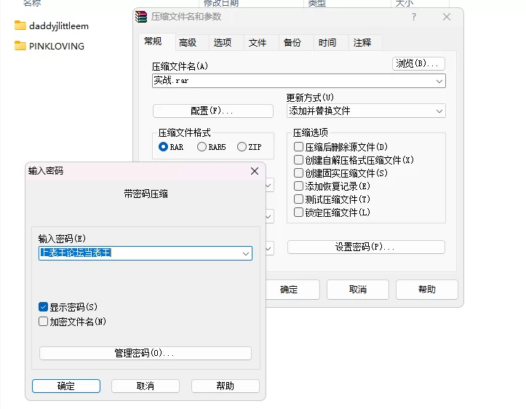Image resolution: width=526 pixels, height=409 pixels.
Task: Enable the 加密文件名 checkbox
Action: tap(44, 322)
